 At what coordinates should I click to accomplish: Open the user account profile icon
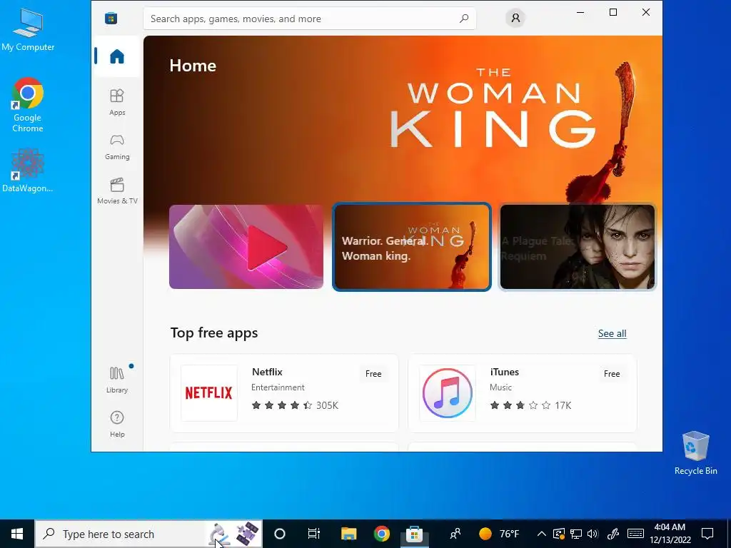click(515, 18)
